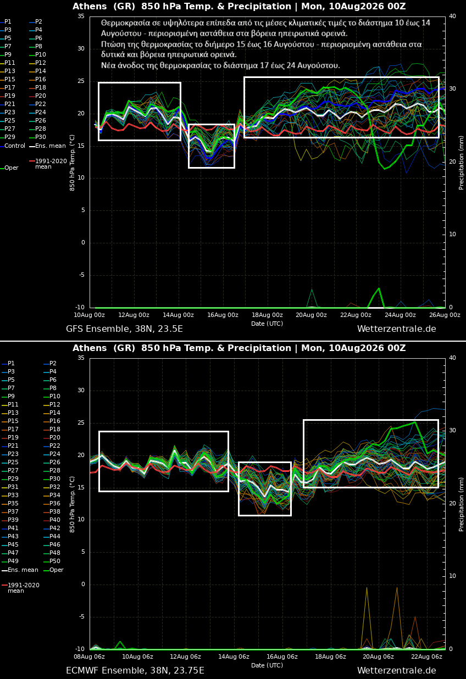The height and width of the screenshot is (679, 466).
Task: Click the GFS Ensemble, 38N, 23.5E caption
Action: 124,329
